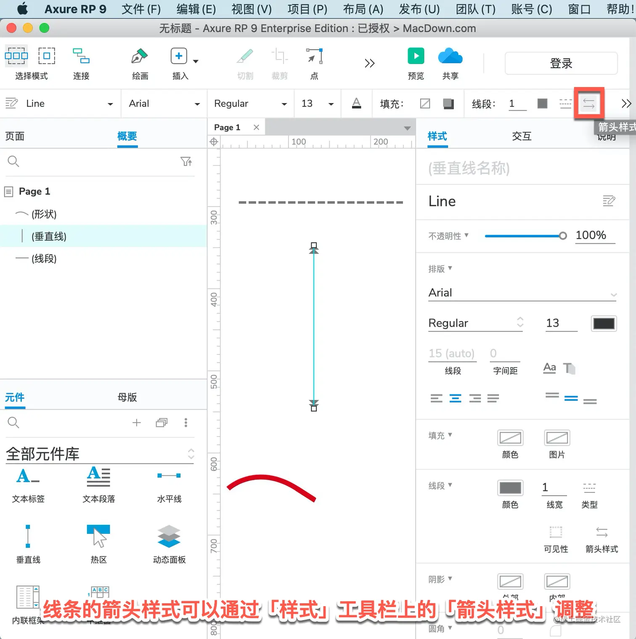Click the text shadow T icon
The height and width of the screenshot is (639, 636).
click(569, 368)
